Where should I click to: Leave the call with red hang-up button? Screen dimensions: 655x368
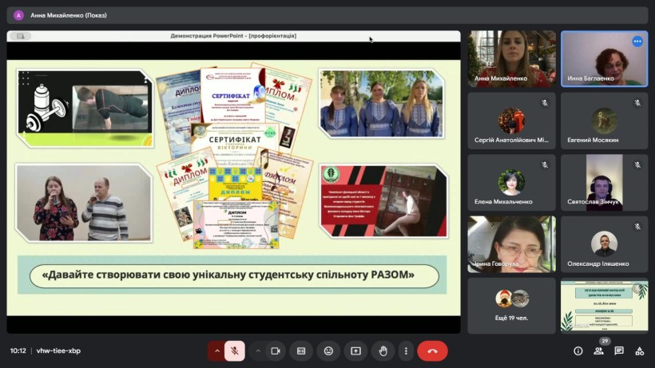[432, 350]
